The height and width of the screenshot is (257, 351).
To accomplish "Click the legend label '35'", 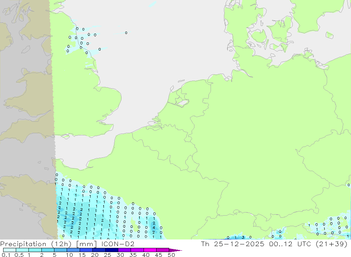I will pyautogui.click(x=133, y=255).
